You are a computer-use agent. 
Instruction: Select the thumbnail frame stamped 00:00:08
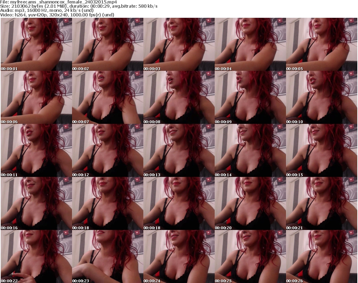[179, 97]
